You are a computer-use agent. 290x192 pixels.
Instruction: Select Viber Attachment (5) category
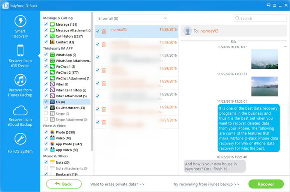[x=71, y=96]
